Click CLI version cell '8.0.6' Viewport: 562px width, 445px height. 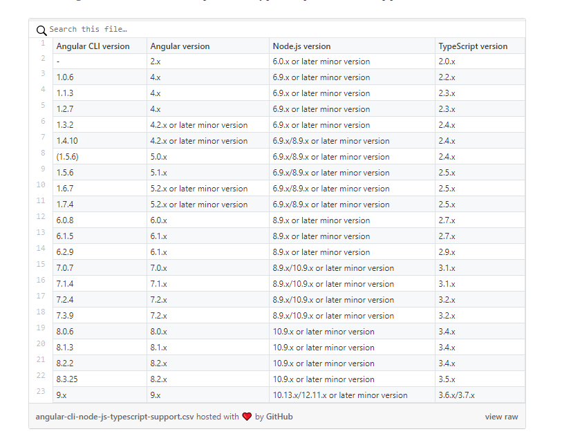pos(100,332)
